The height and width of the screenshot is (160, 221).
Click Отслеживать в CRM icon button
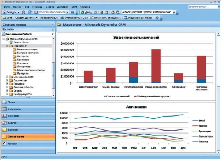[x=74, y=18]
